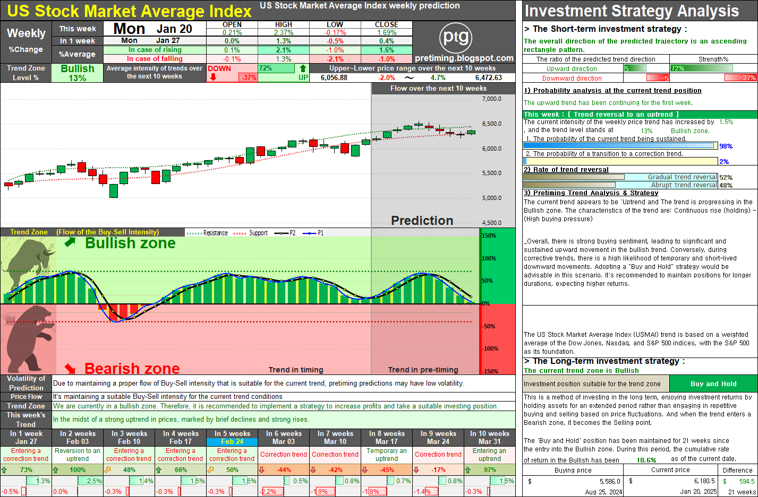Click the Resistance legend entry
This screenshot has width=758, height=497.
[x=208, y=233]
